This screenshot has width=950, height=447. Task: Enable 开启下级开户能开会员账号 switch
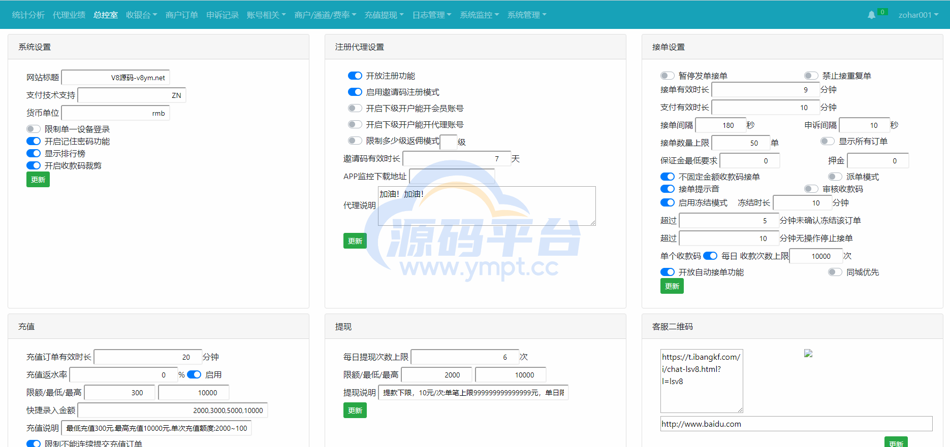(x=355, y=108)
